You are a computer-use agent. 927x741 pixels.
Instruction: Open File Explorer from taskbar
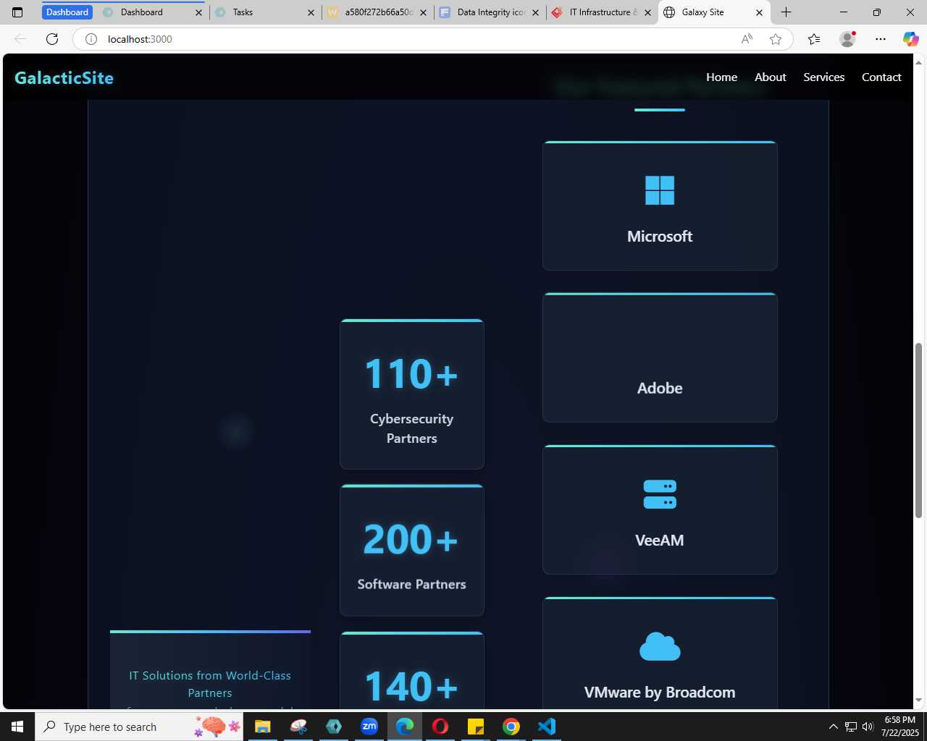(x=262, y=727)
